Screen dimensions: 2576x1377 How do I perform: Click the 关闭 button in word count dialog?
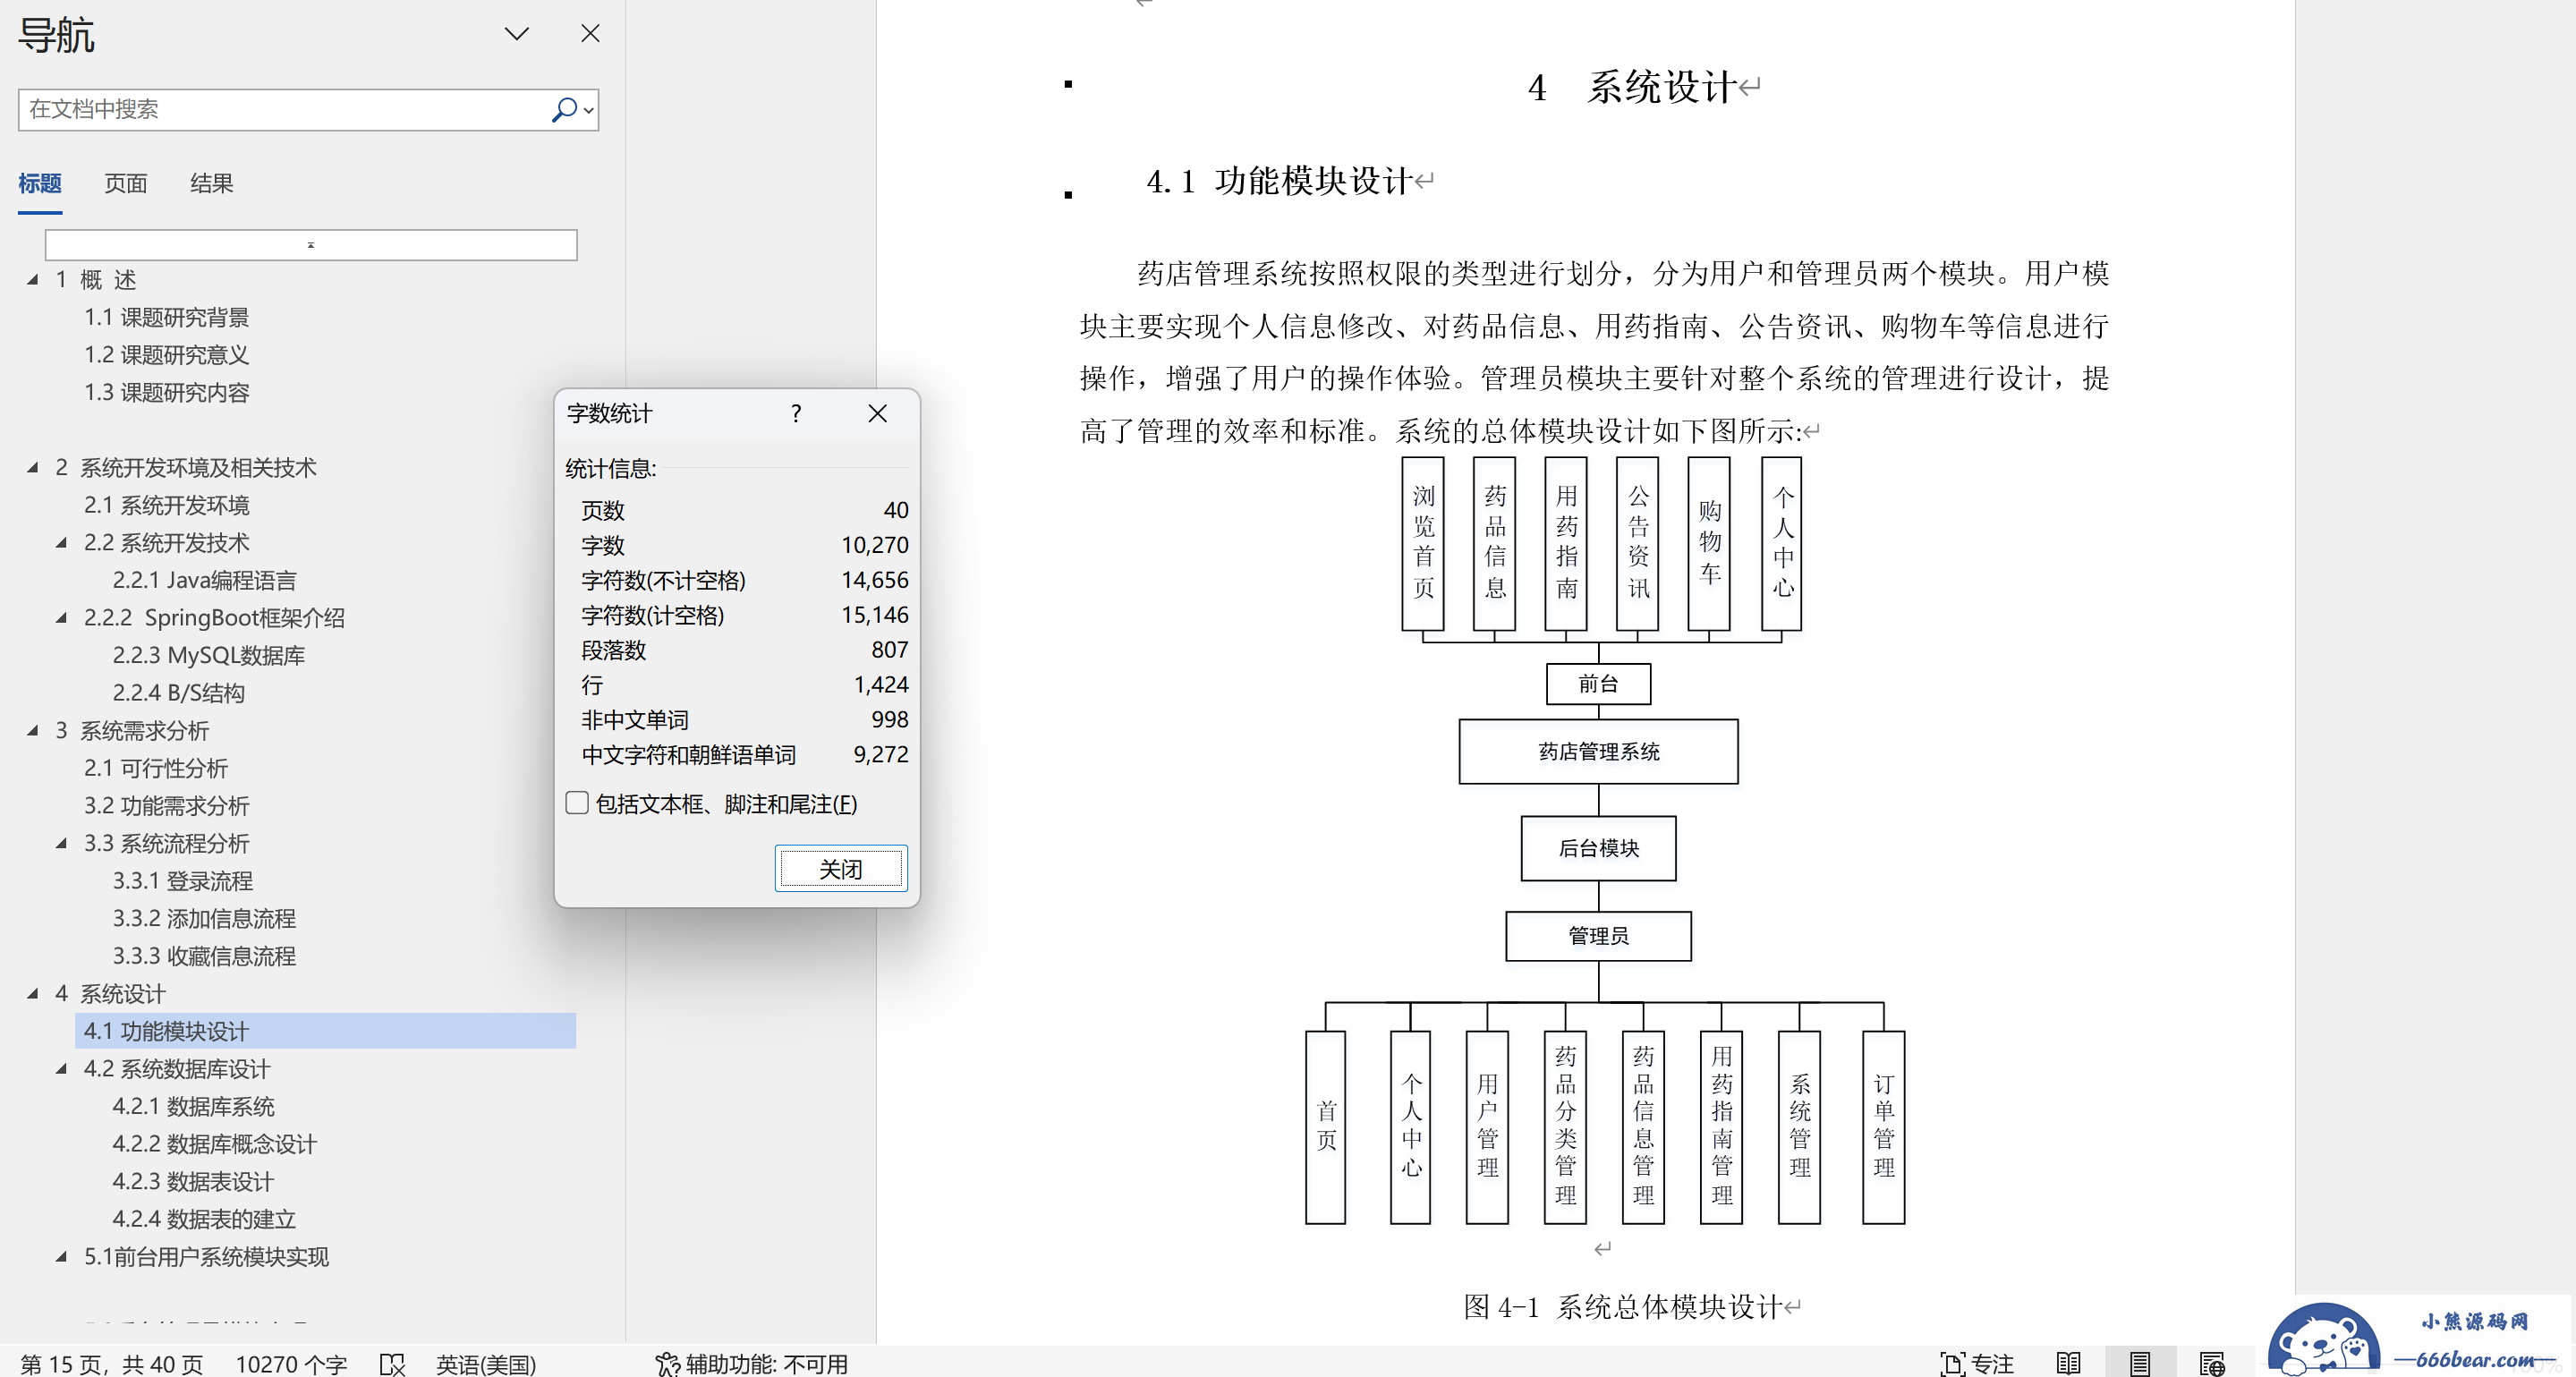tap(840, 868)
